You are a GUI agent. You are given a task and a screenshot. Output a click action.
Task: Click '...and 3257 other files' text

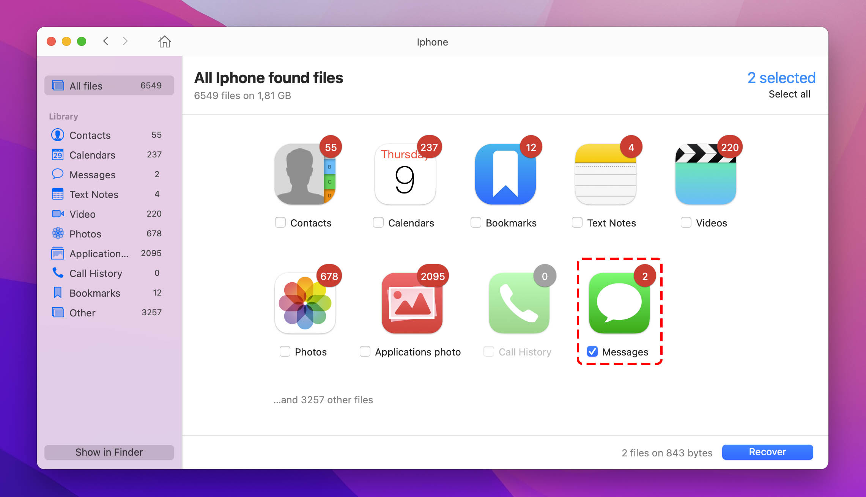323,399
